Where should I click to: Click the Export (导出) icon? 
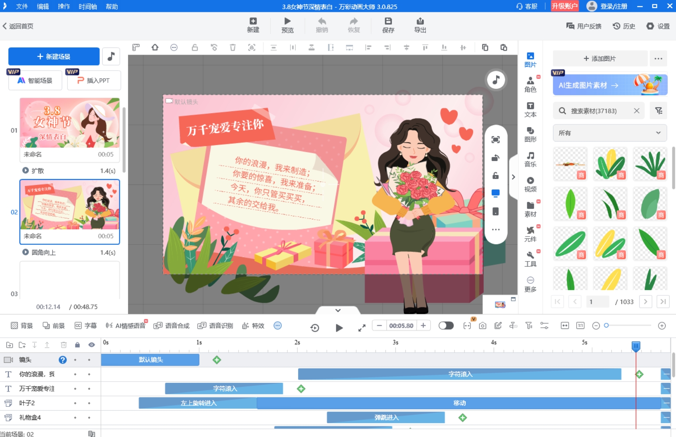(420, 22)
